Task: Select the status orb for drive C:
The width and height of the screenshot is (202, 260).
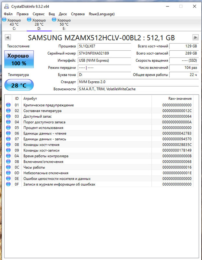Action: pyautogui.click(x=4, y=20)
